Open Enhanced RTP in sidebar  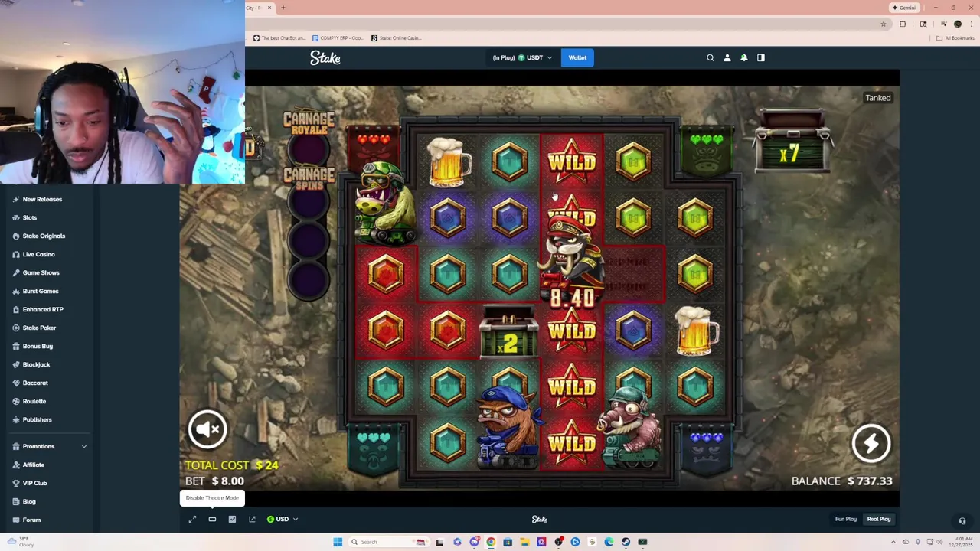point(43,309)
